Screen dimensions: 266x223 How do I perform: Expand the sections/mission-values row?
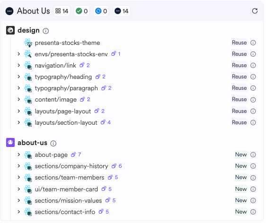click(x=18, y=200)
